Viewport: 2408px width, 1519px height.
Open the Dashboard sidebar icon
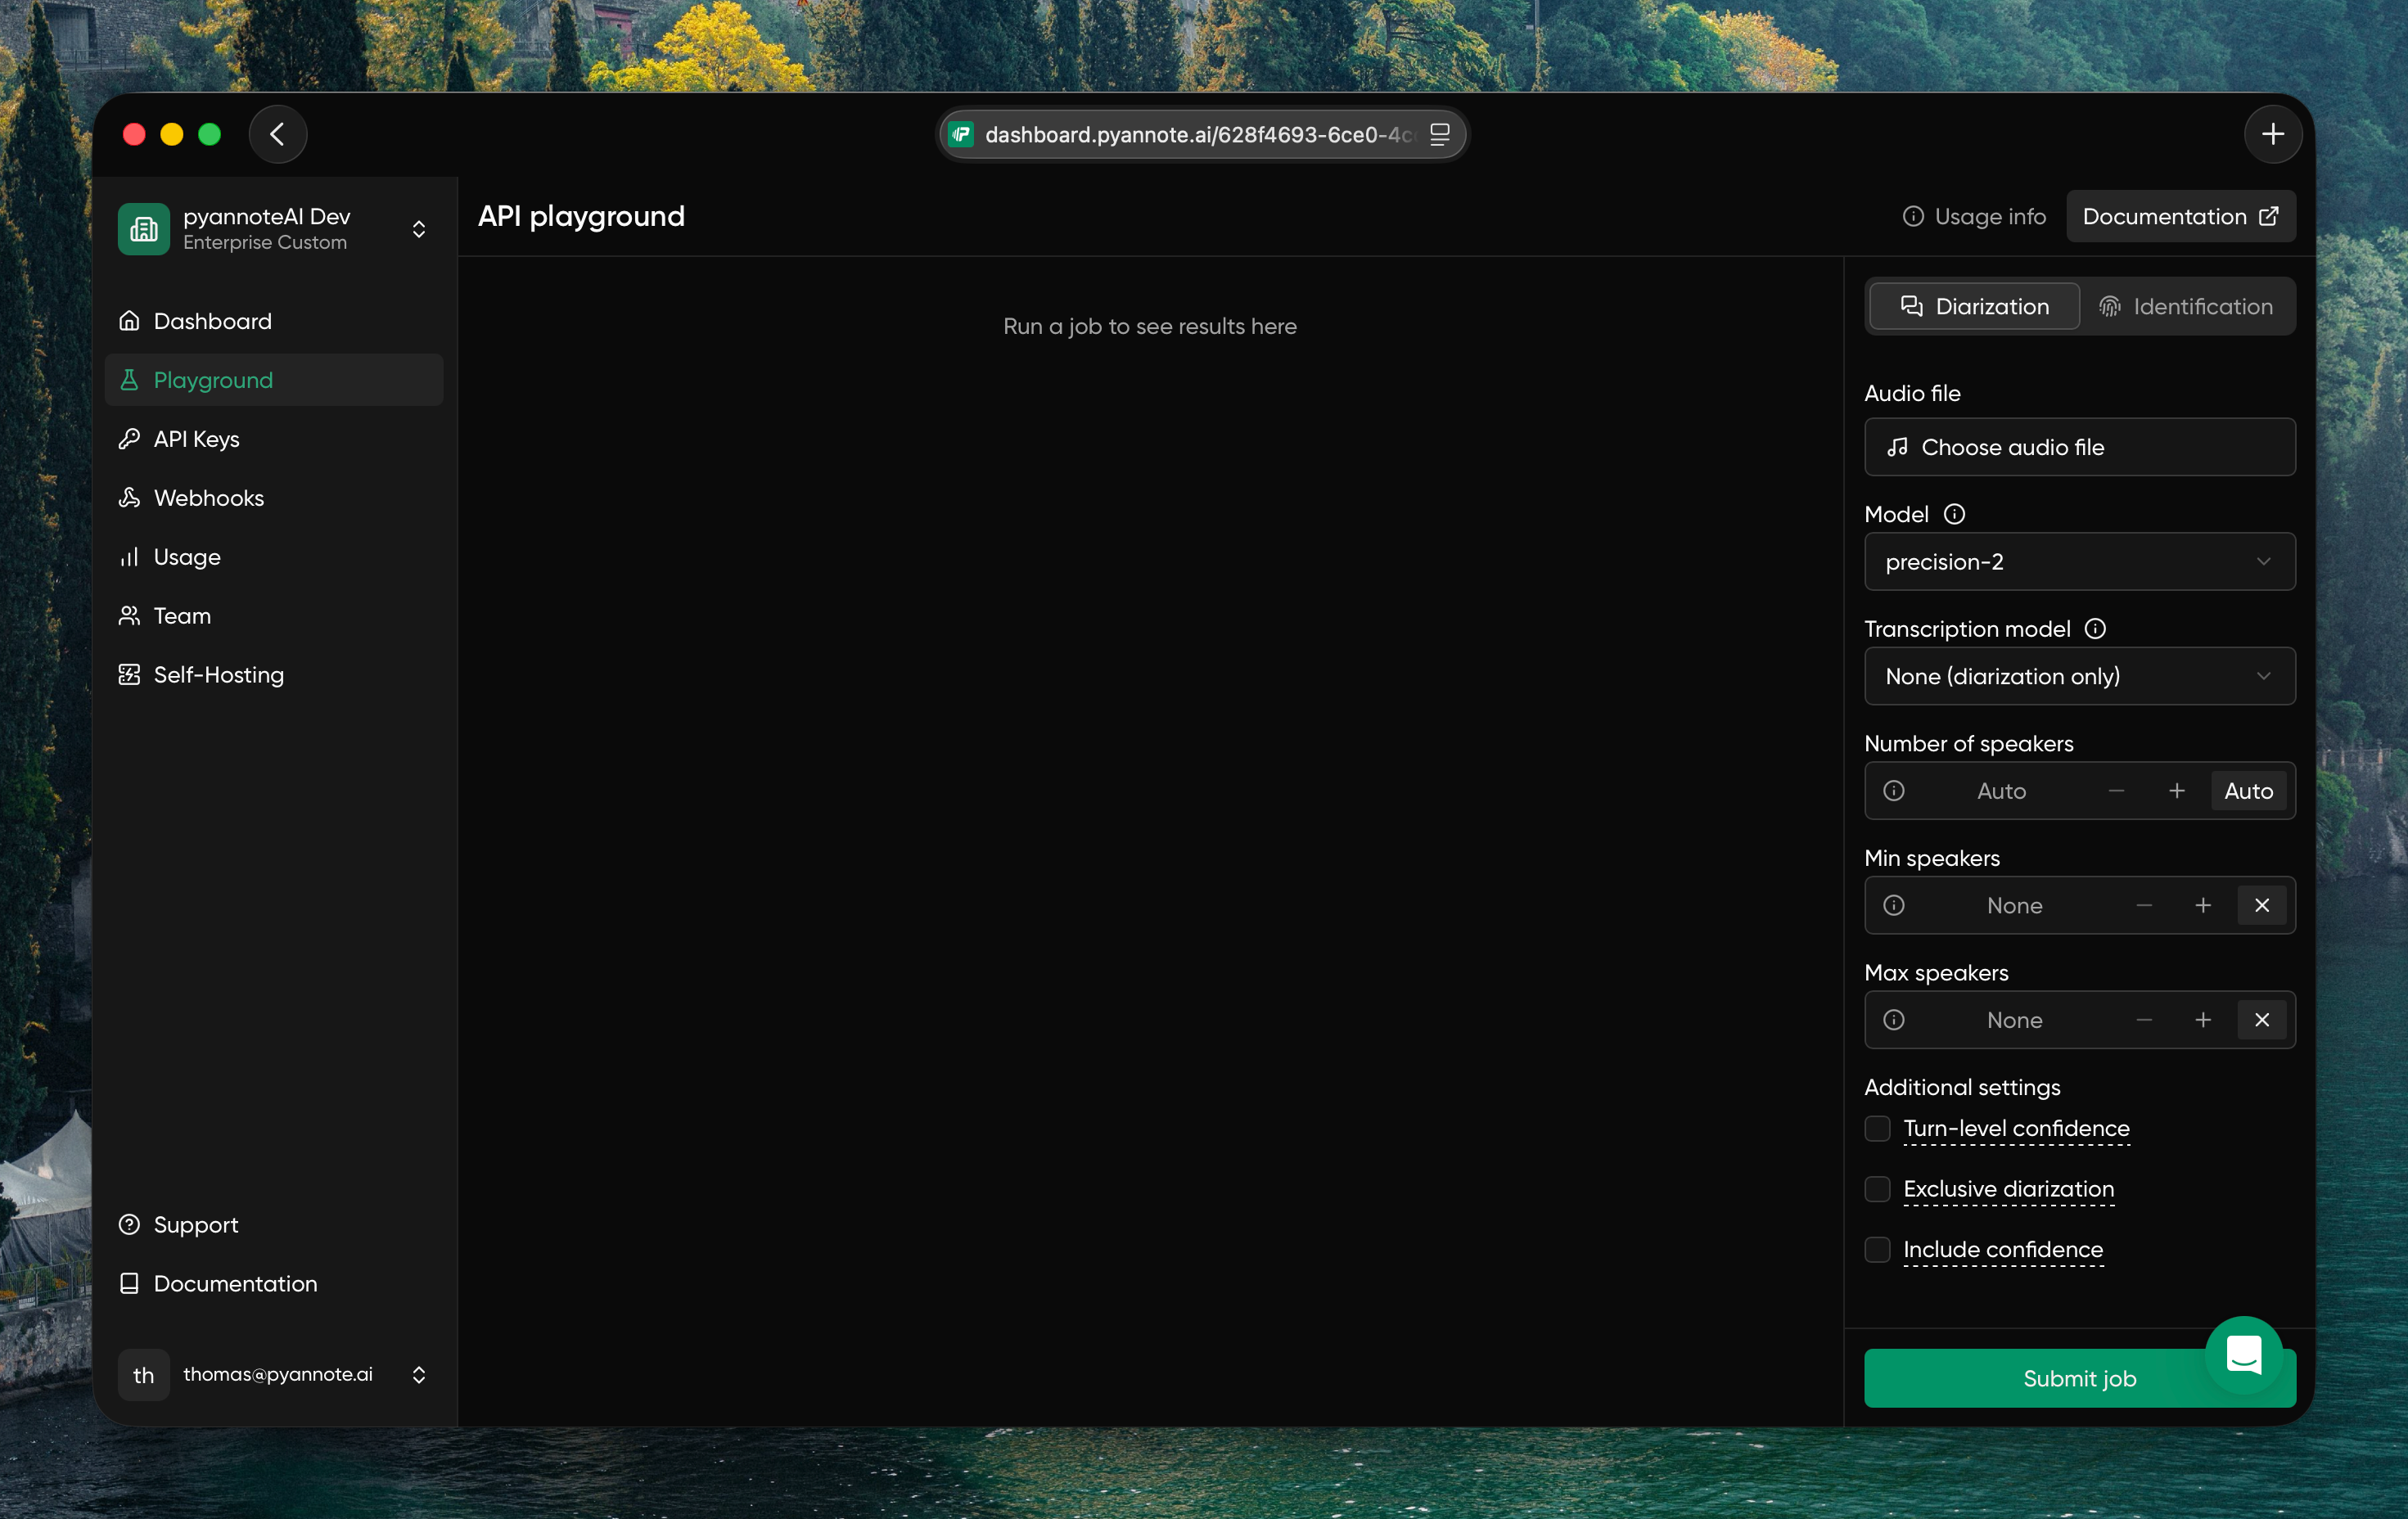130,320
